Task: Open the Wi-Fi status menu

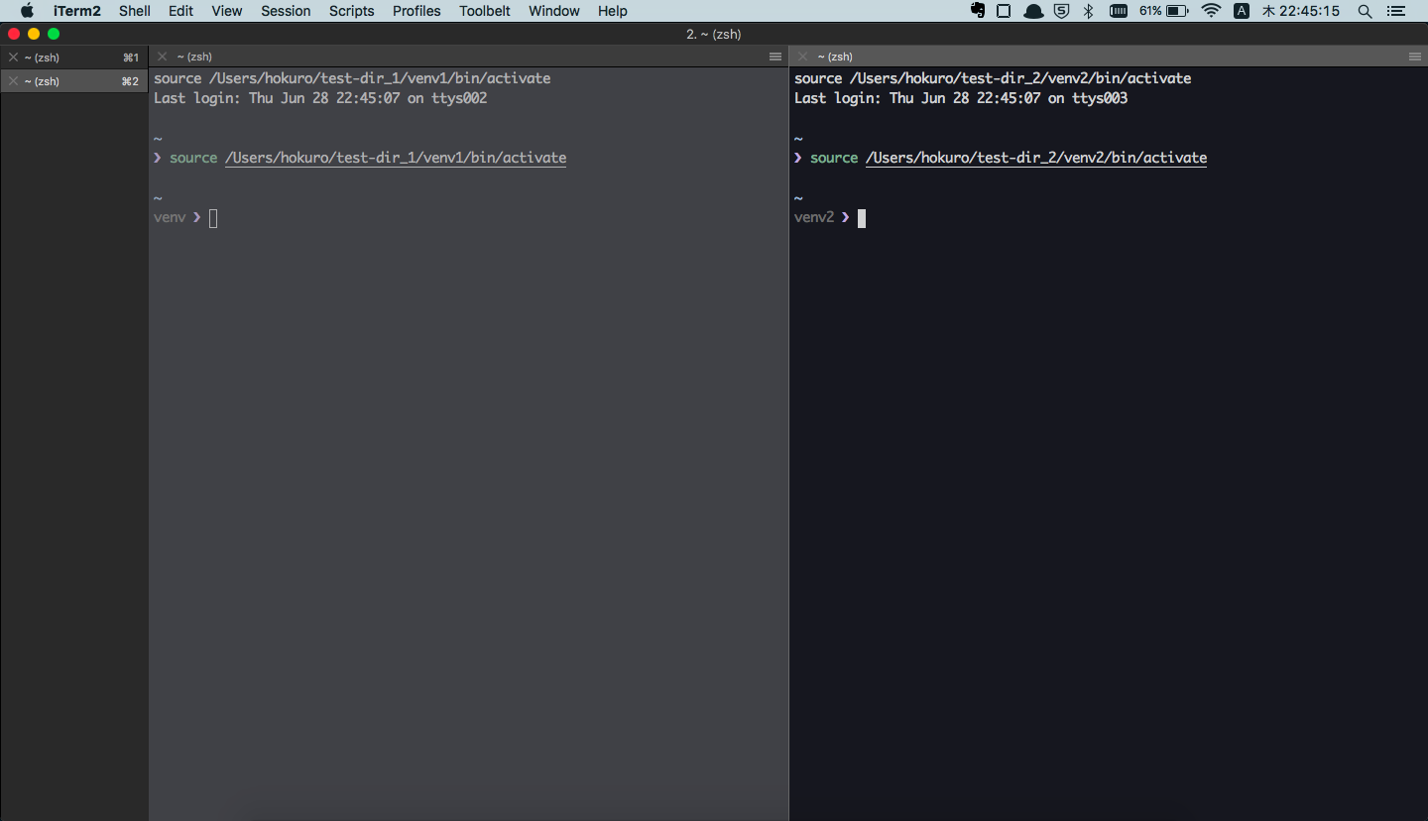Action: click(x=1211, y=11)
